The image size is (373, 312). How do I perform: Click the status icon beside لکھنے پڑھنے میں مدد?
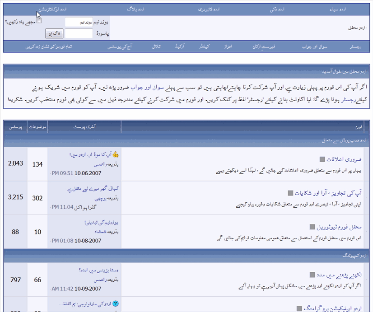[312, 275]
